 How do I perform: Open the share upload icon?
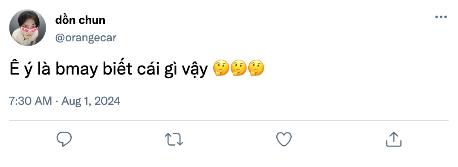[394, 139]
